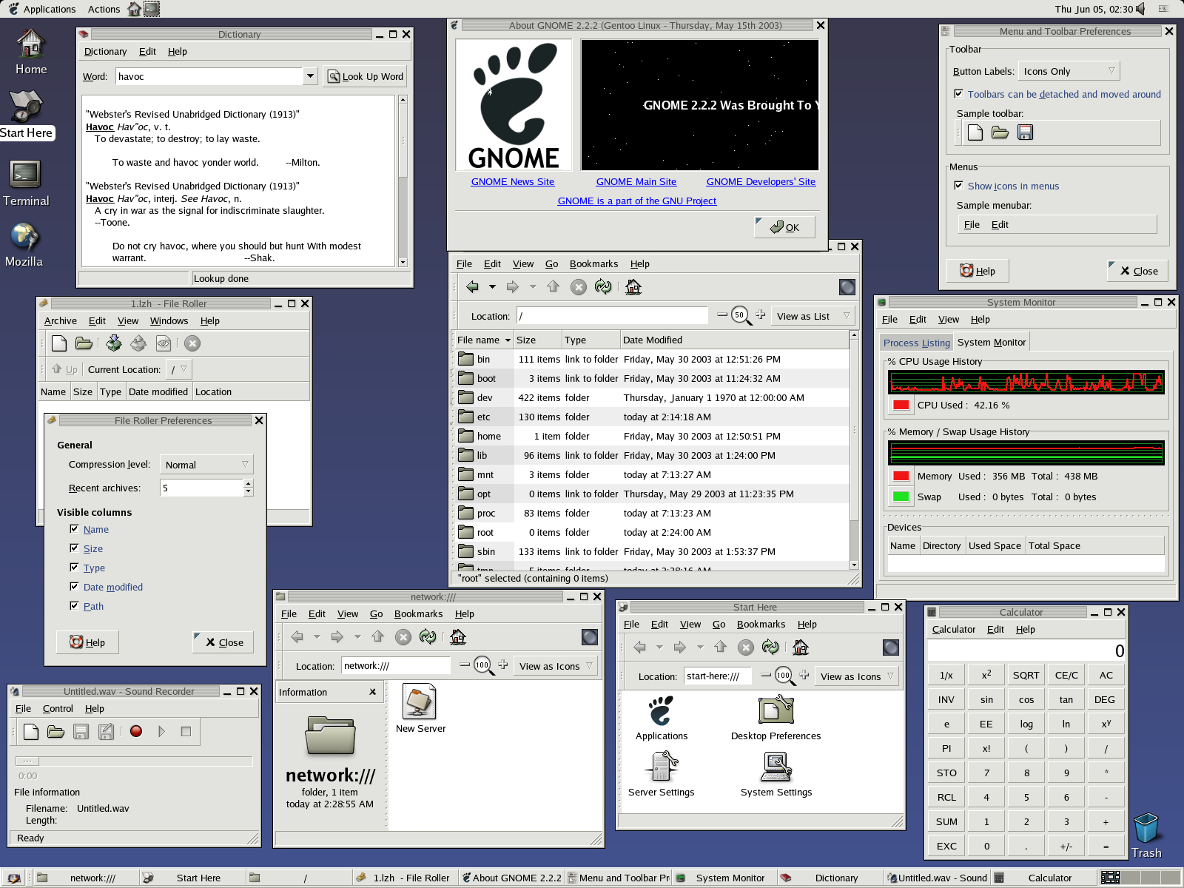Disable detachable toolbars checkbox
Image resolution: width=1184 pixels, height=888 pixels.
[x=959, y=94]
